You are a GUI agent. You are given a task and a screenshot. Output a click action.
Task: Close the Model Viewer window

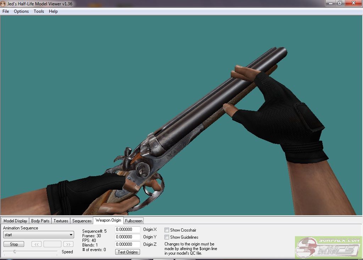coord(353,3)
